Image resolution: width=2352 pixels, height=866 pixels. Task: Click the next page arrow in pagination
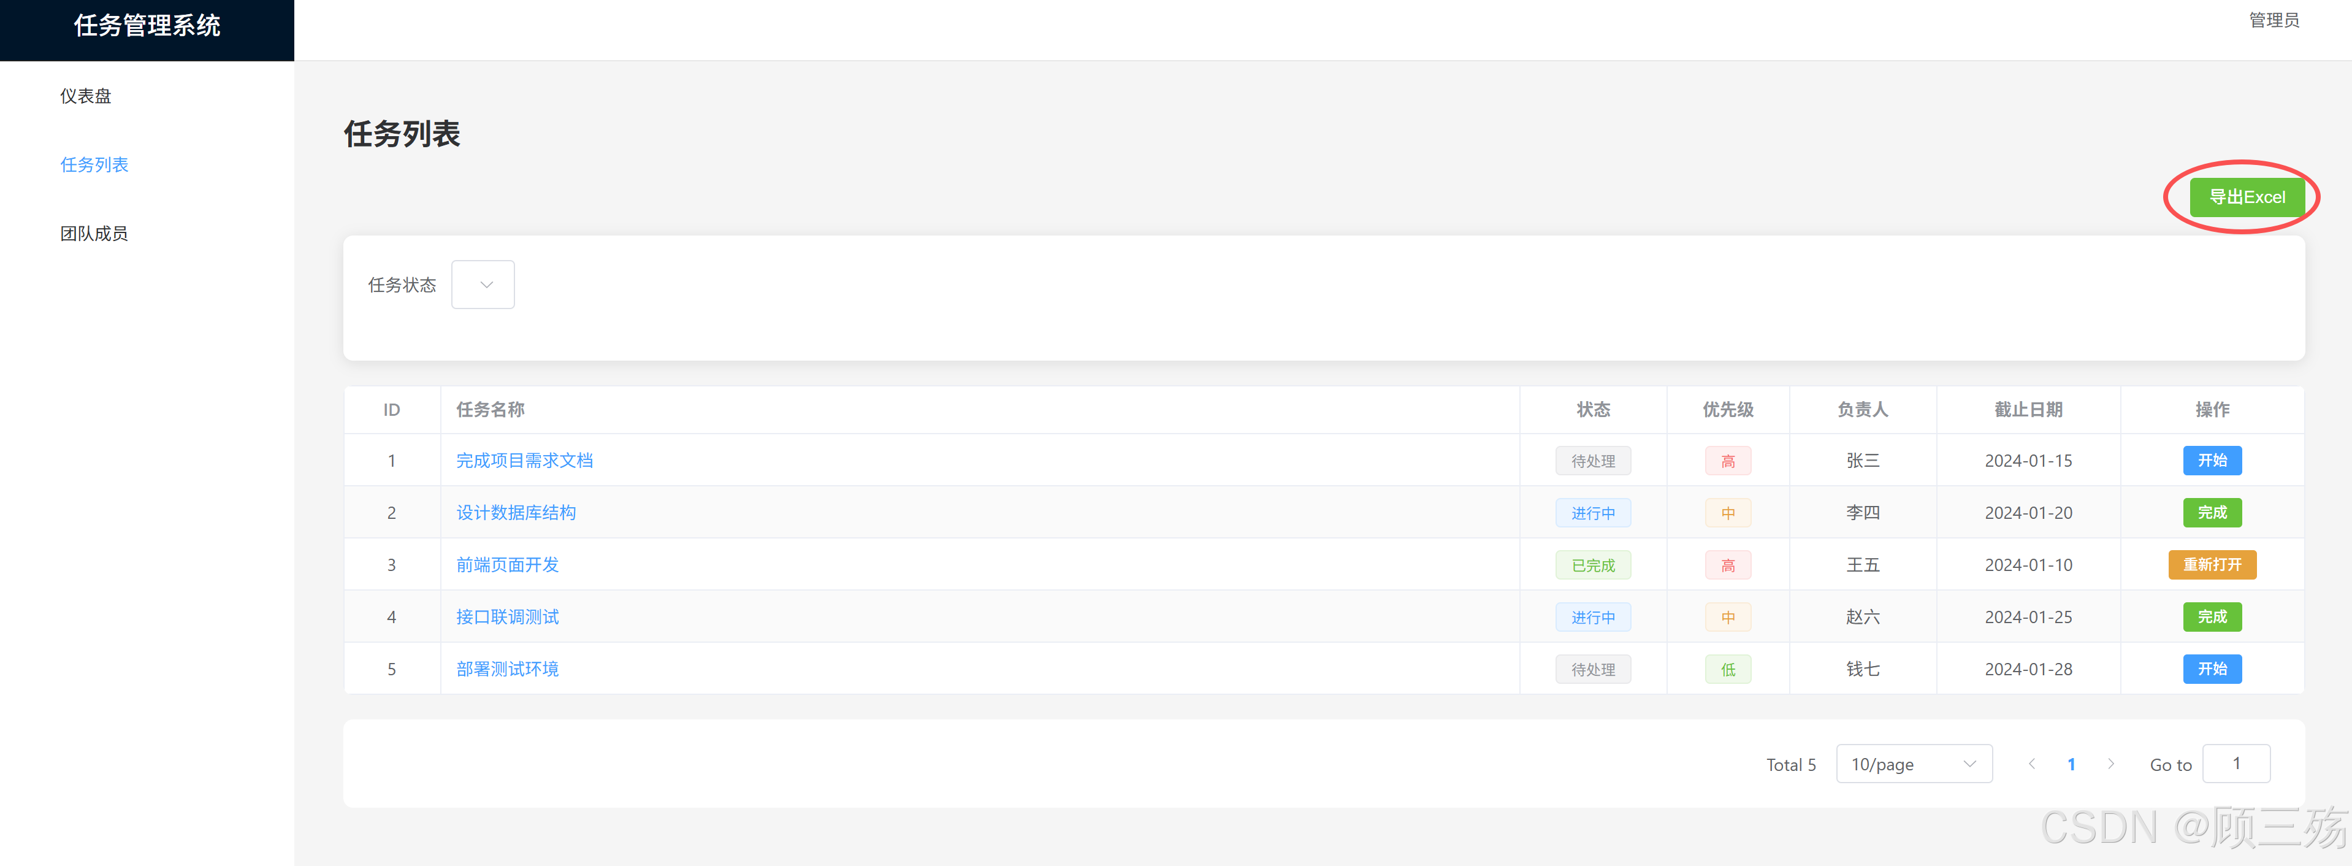tap(2110, 764)
